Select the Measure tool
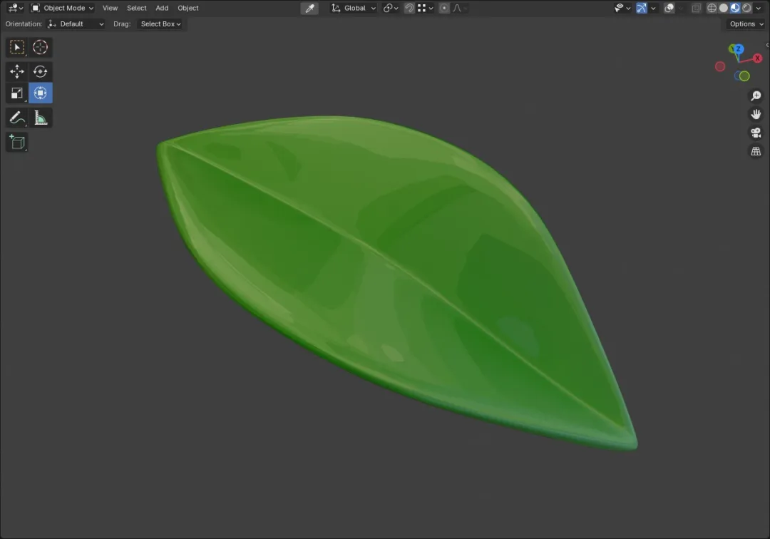Screen dimensions: 770x539 (40, 118)
